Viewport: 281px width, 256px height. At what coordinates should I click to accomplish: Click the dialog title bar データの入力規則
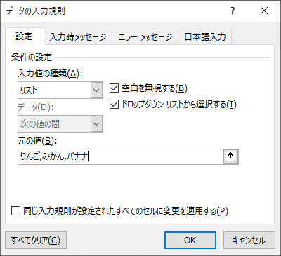[x=36, y=11]
